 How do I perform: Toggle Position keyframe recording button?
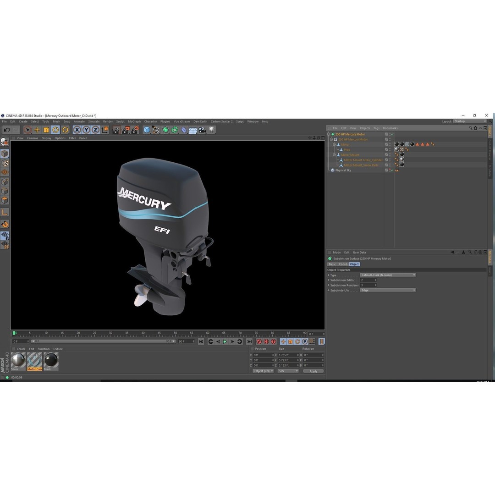pyautogui.click(x=283, y=341)
